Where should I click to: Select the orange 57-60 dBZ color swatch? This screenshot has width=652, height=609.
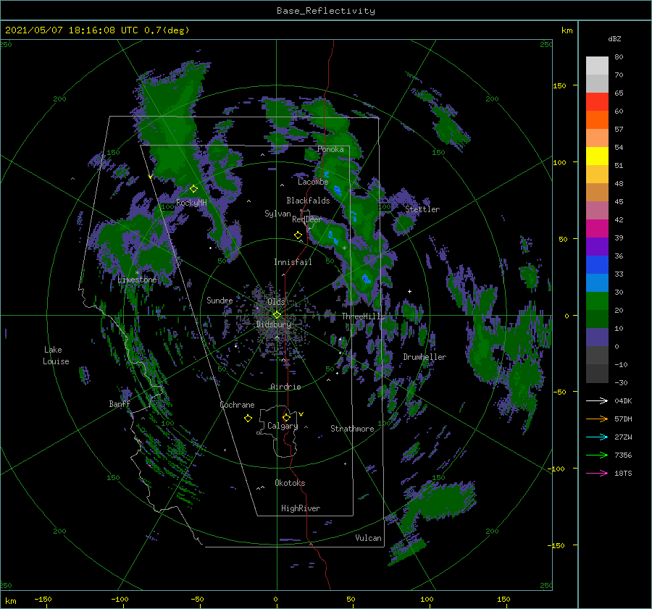(597, 120)
